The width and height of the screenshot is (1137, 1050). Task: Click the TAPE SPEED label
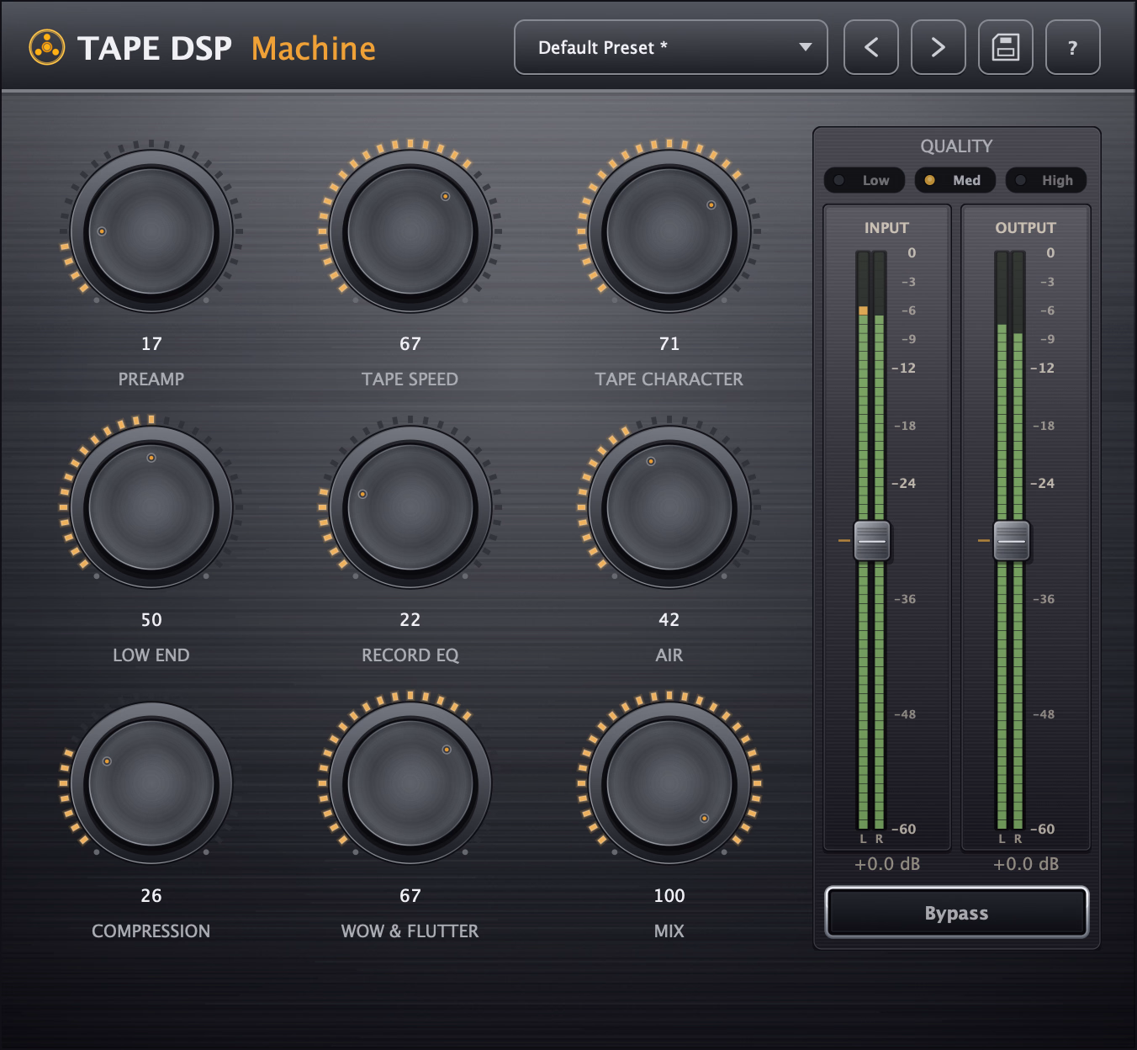410,379
